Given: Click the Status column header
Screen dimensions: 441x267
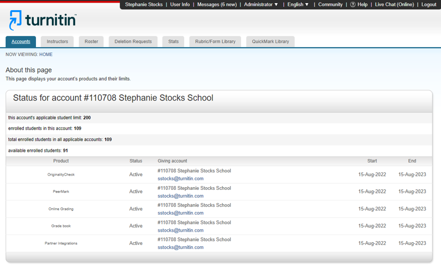Looking at the screenshot, I should (x=136, y=161).
